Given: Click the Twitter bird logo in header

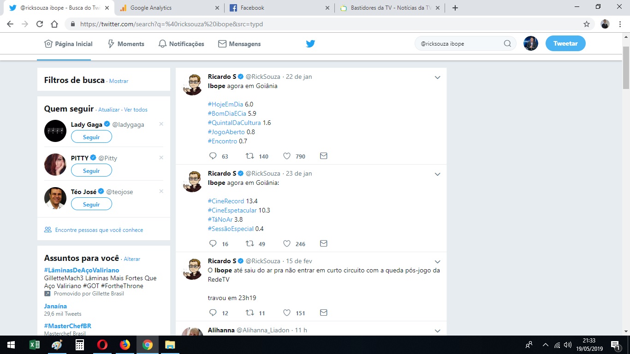Looking at the screenshot, I should point(310,44).
